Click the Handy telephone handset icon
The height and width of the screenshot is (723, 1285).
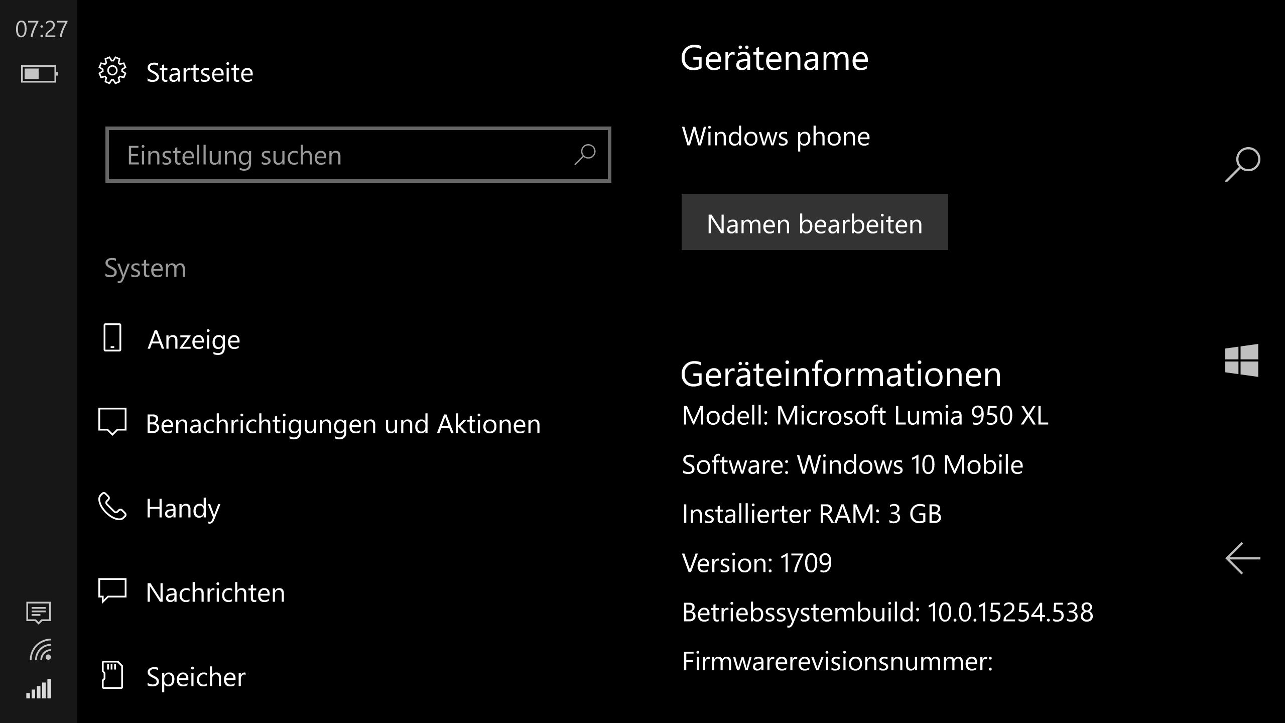click(112, 506)
